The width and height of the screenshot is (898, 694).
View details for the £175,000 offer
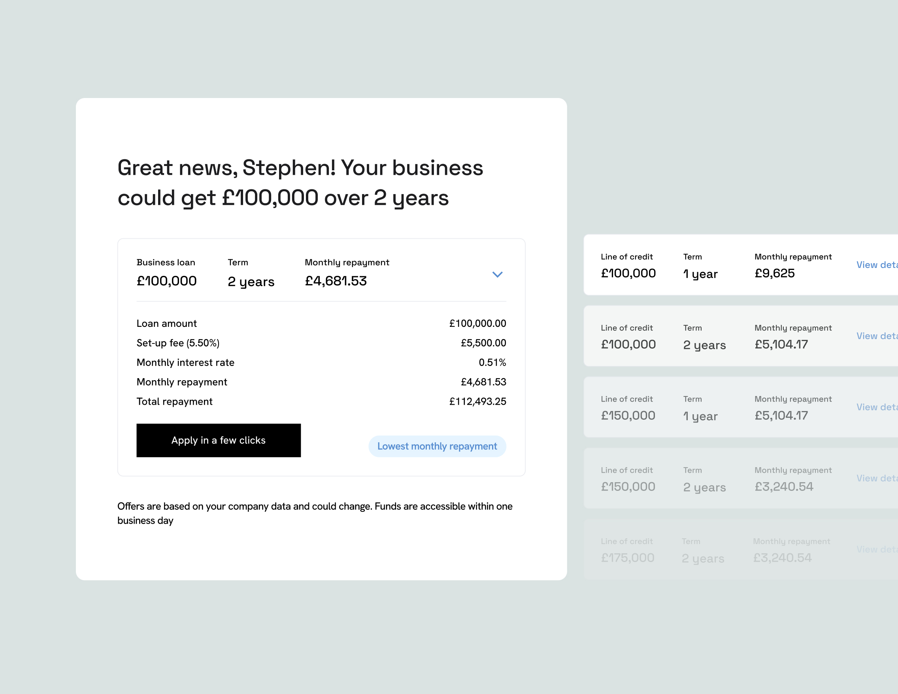pyautogui.click(x=880, y=549)
